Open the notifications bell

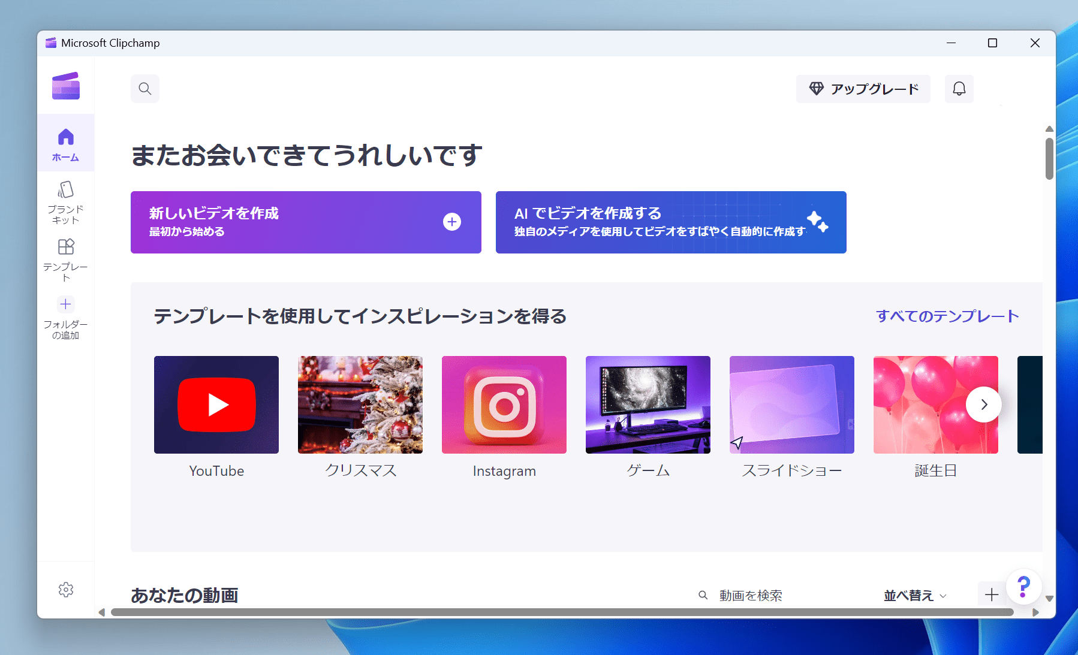pyautogui.click(x=959, y=89)
